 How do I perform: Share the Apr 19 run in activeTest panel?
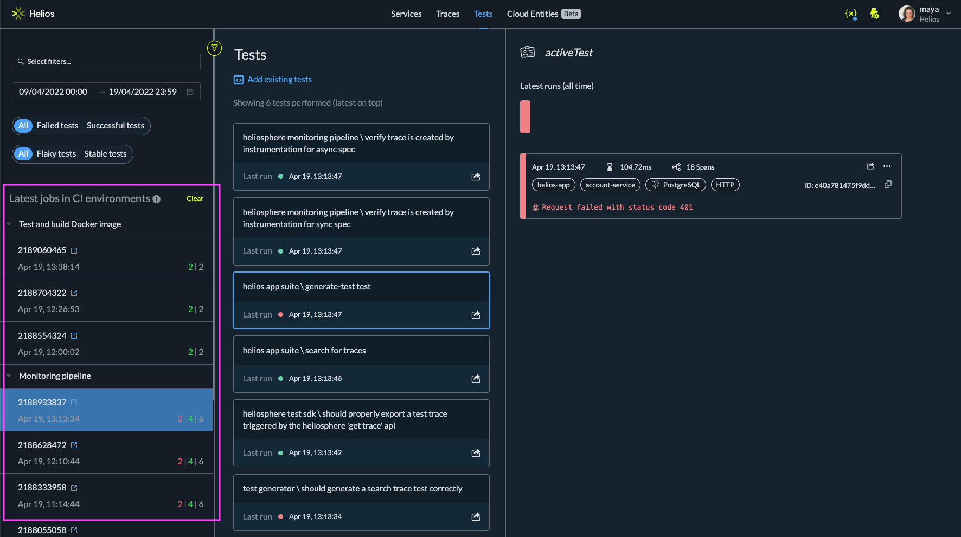[870, 166]
